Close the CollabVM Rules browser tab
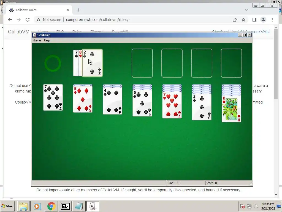Image resolution: width=282 pixels, height=212 pixels. 68,10
